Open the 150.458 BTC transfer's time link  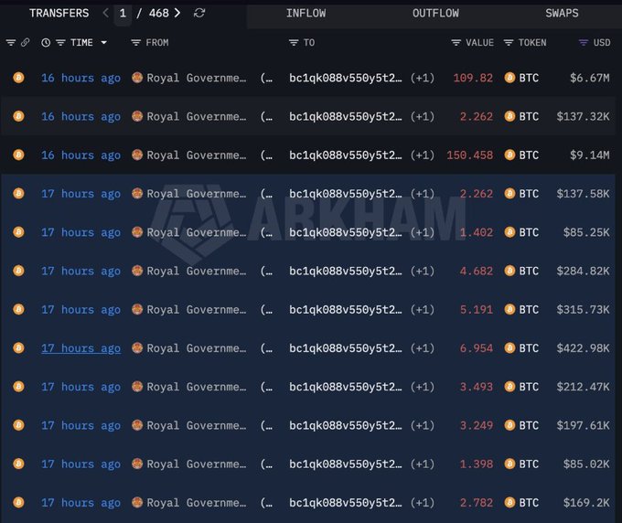point(80,155)
